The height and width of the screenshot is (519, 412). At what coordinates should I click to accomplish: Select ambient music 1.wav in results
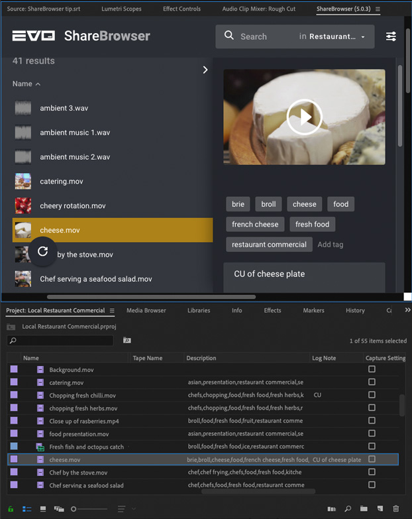pos(113,133)
